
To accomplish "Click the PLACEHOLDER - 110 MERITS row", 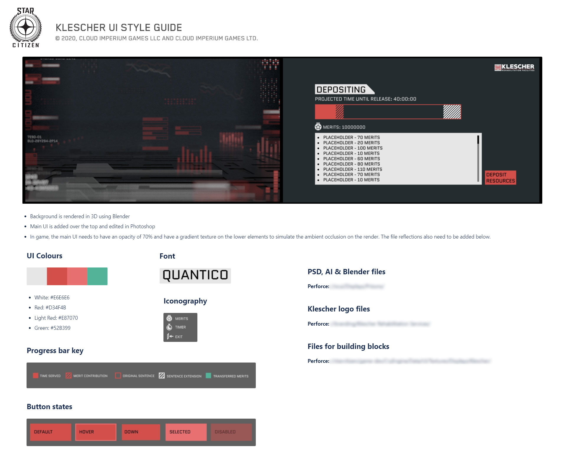I will pos(353,169).
